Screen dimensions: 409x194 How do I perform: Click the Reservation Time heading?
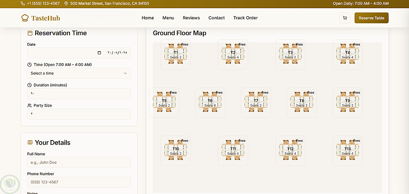tap(61, 33)
